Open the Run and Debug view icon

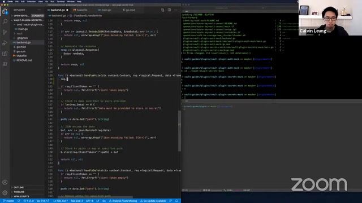[5, 43]
